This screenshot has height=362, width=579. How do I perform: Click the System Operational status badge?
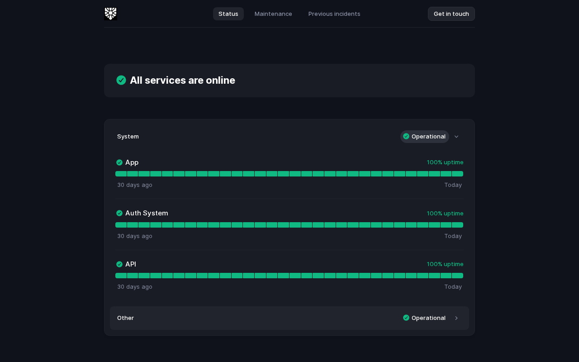pos(425,137)
